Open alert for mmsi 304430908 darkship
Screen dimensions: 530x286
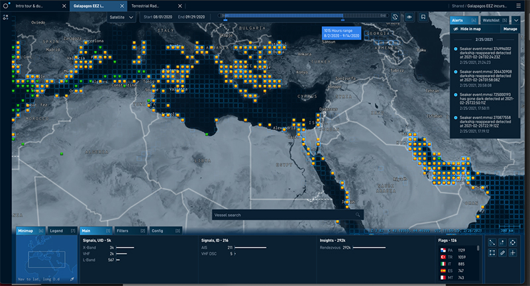[484, 78]
